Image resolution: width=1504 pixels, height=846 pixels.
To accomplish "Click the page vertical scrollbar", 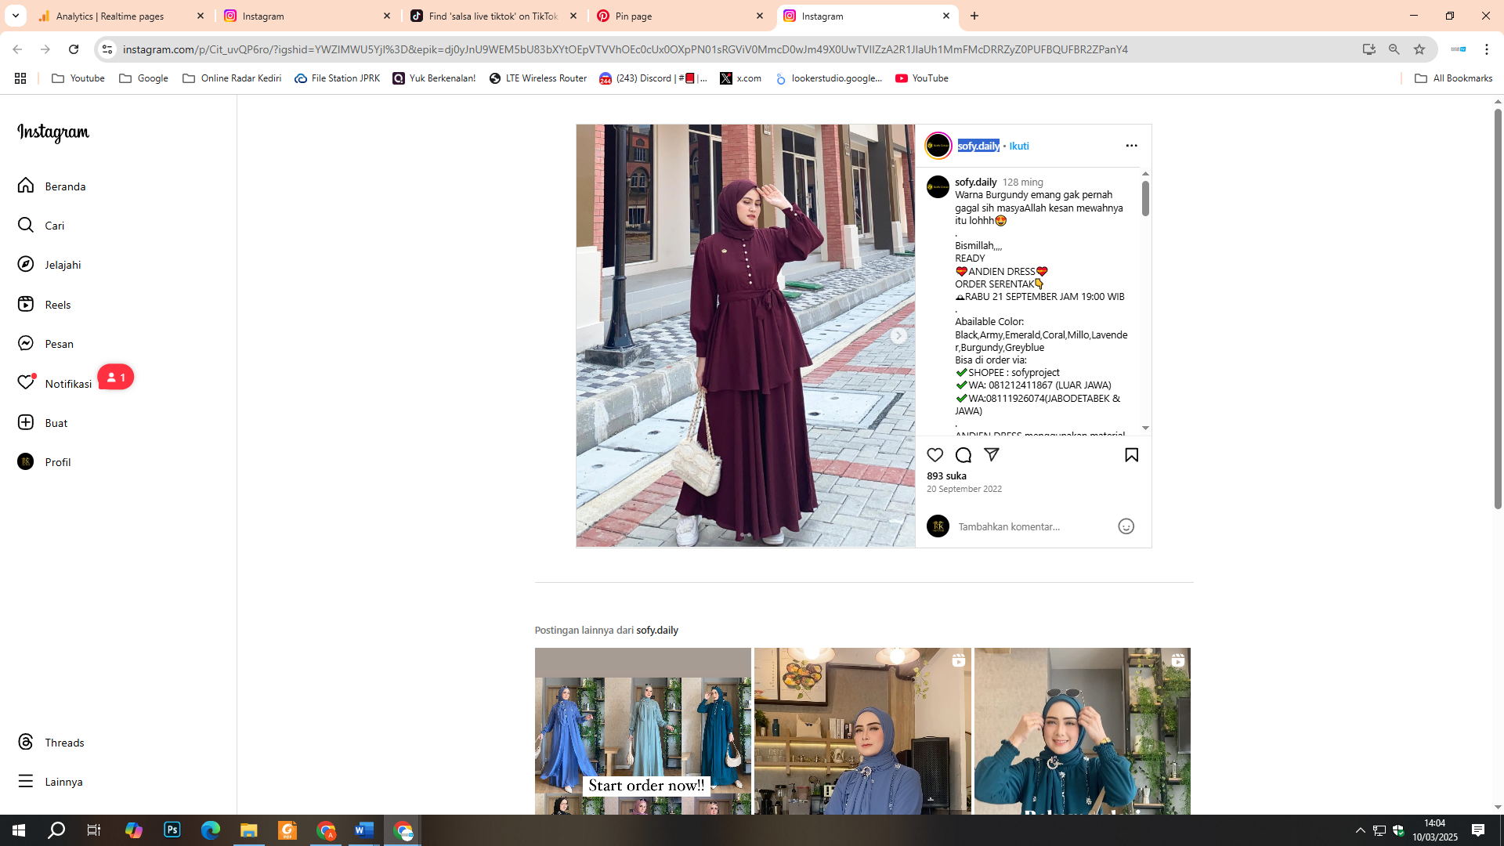I will tap(1498, 309).
